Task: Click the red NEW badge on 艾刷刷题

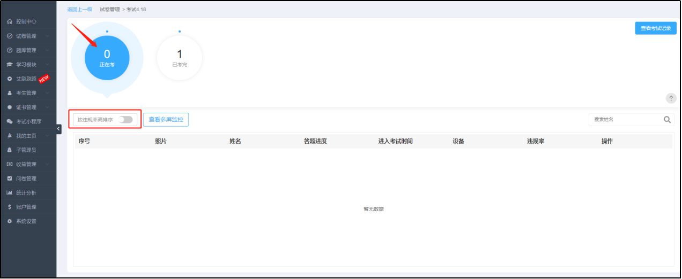Action: [44, 79]
